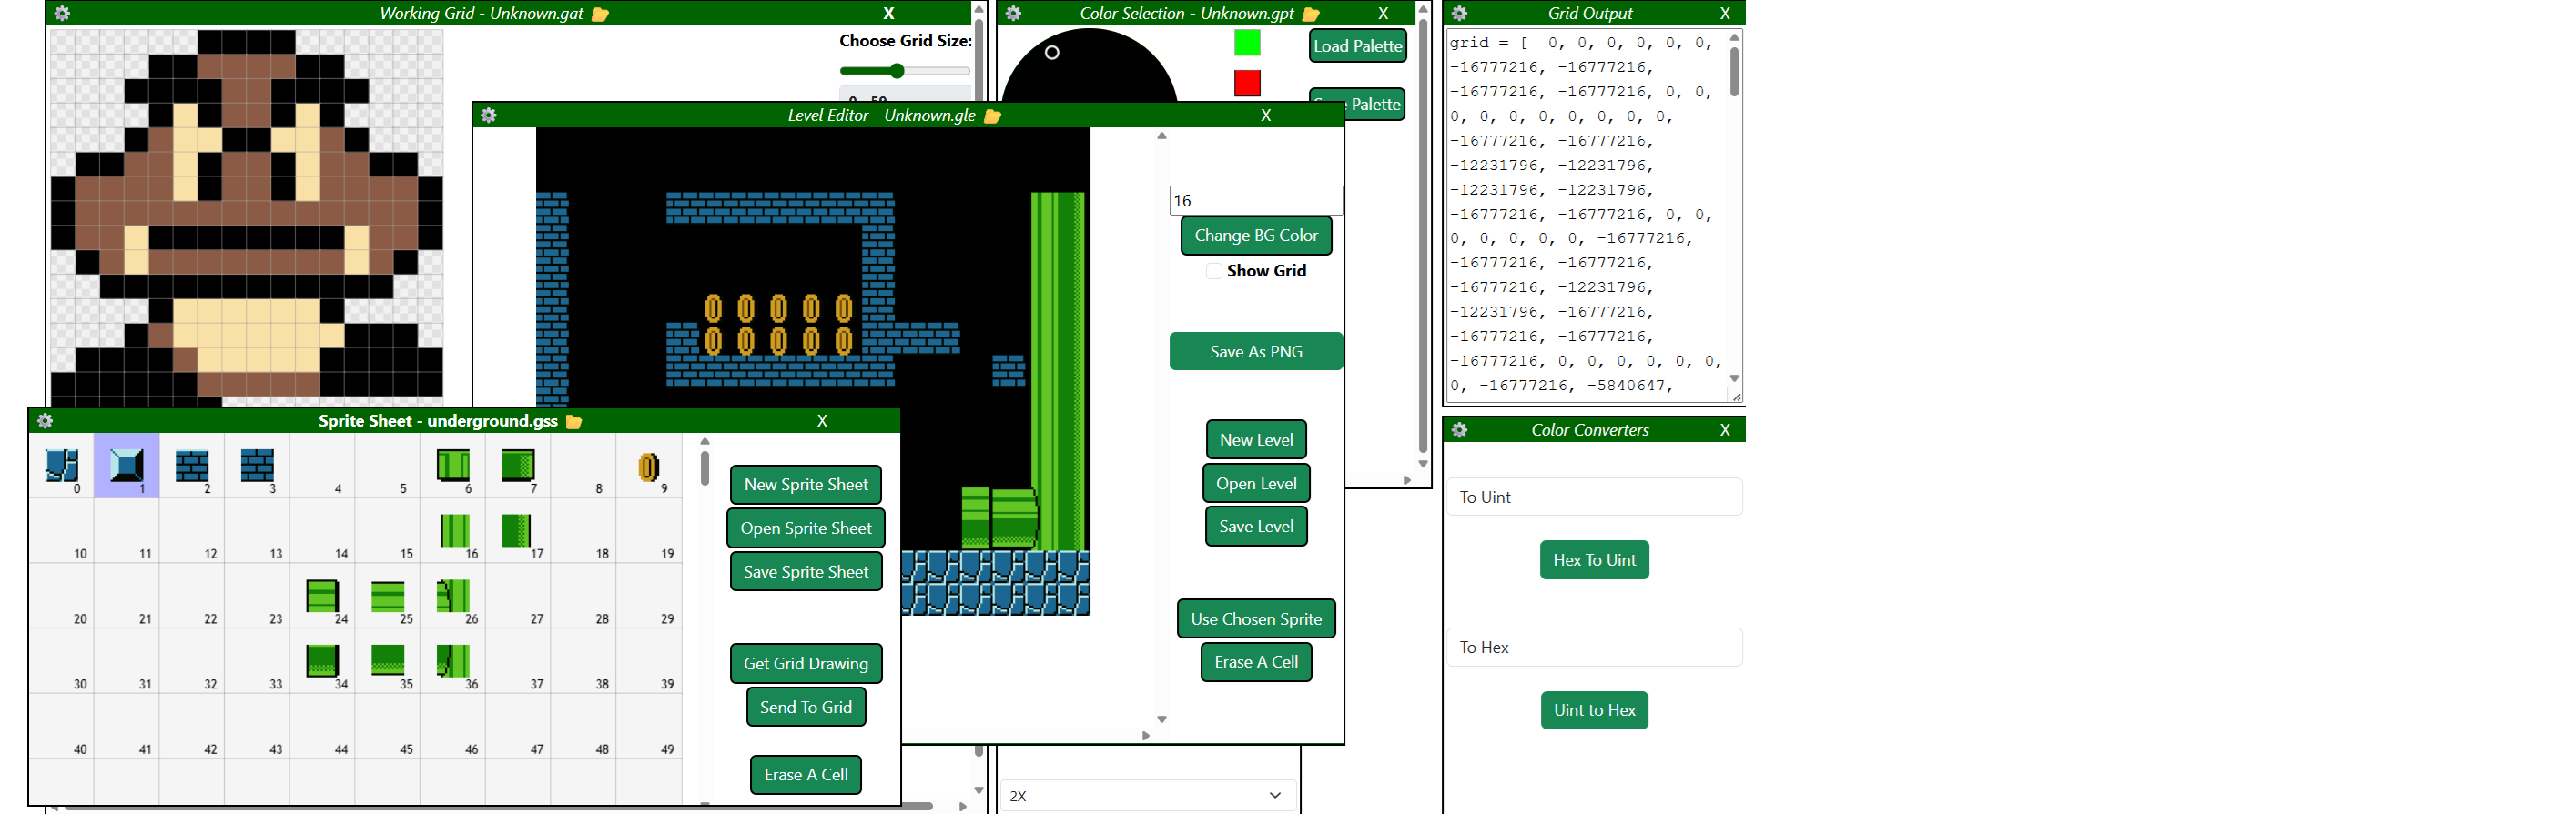This screenshot has width=2576, height=814.
Task: Click Open Sprite Sheet button
Action: coord(806,528)
